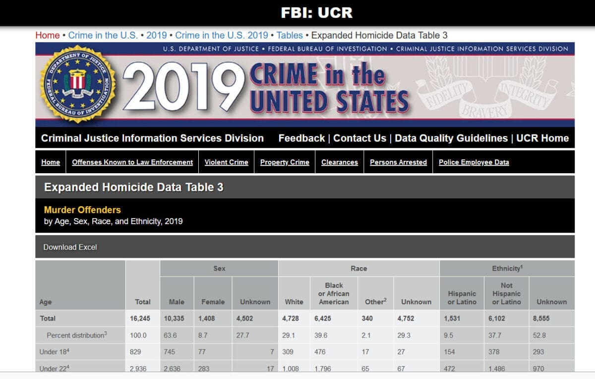Click Not Hispanic or Latino column header
The image size is (595, 379).
click(x=507, y=293)
